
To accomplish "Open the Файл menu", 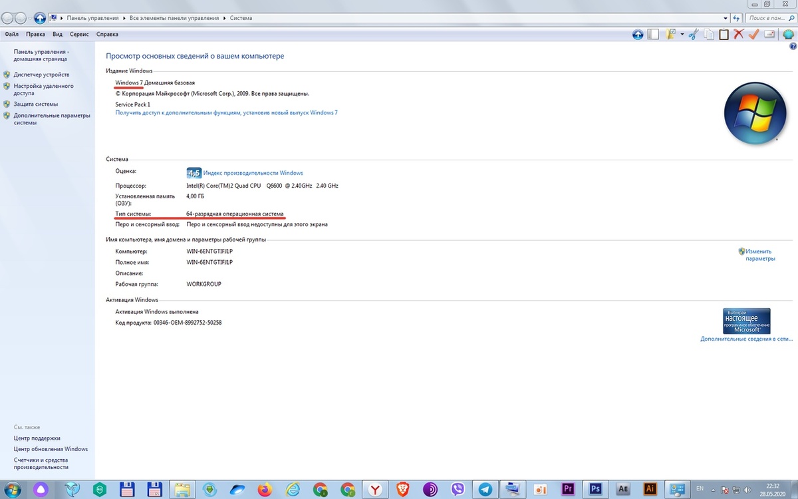I will pyautogui.click(x=11, y=34).
